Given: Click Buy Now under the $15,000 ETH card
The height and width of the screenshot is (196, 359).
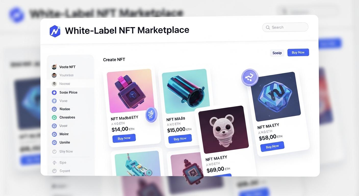Looking at the screenshot, I should 180,139.
